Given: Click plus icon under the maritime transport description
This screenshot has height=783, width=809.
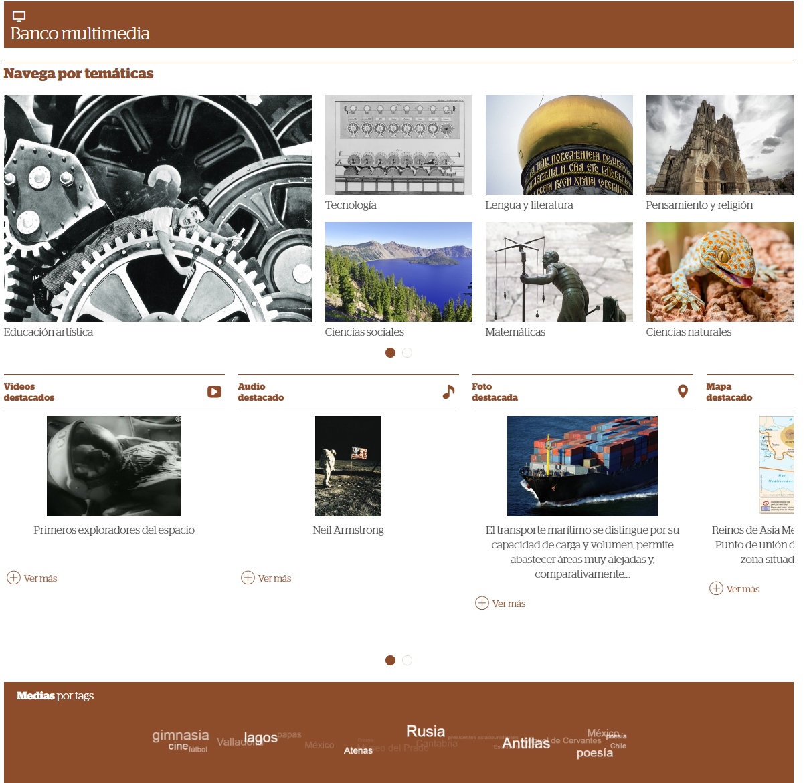Looking at the screenshot, I should tap(482, 603).
